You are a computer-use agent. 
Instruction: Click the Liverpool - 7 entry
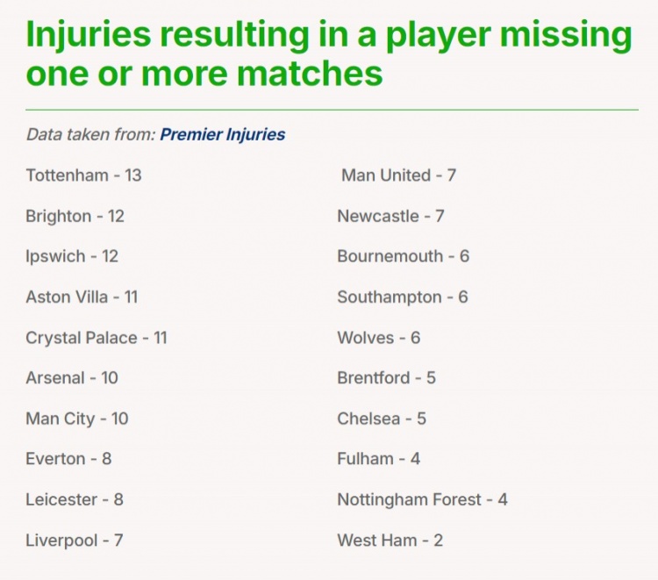[x=74, y=541]
